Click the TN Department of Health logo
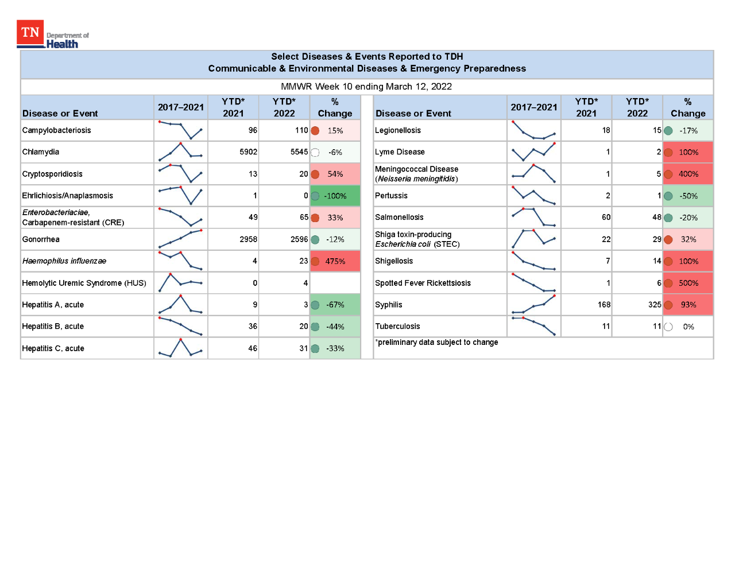 [53, 34]
